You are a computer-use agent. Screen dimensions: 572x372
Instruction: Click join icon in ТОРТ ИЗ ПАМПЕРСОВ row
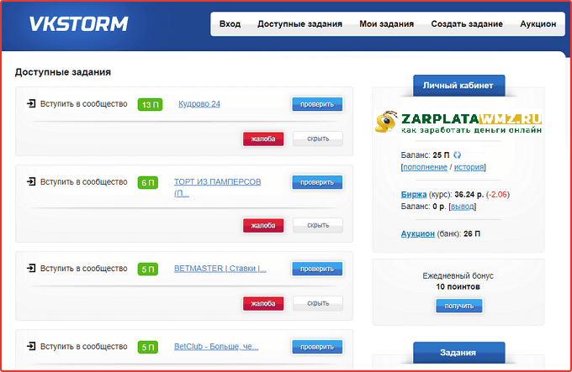coord(31,181)
